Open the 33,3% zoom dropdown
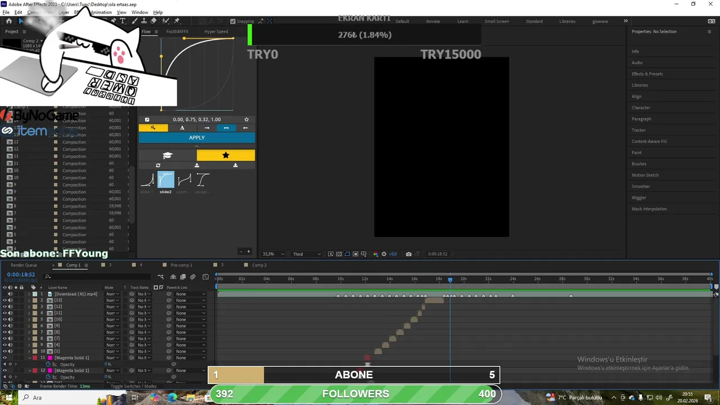720x405 pixels. (x=273, y=254)
